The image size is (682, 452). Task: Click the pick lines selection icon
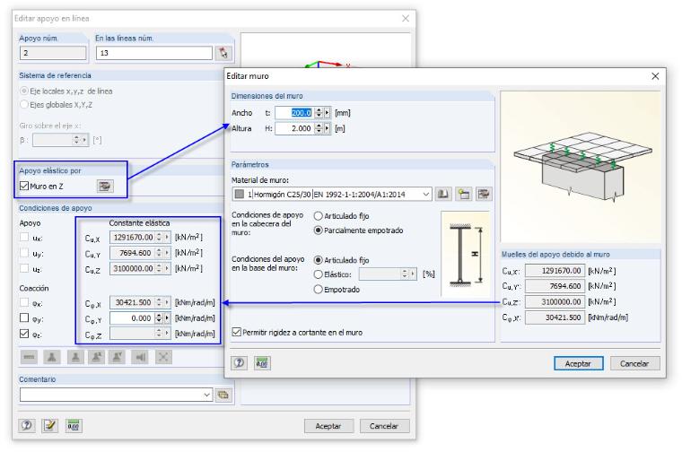[x=223, y=53]
